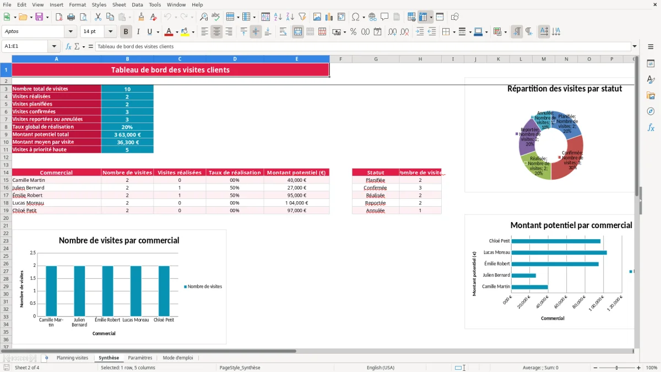Toggle Align Right
Image resolution: width=661 pixels, height=372 pixels.
pos(229,32)
